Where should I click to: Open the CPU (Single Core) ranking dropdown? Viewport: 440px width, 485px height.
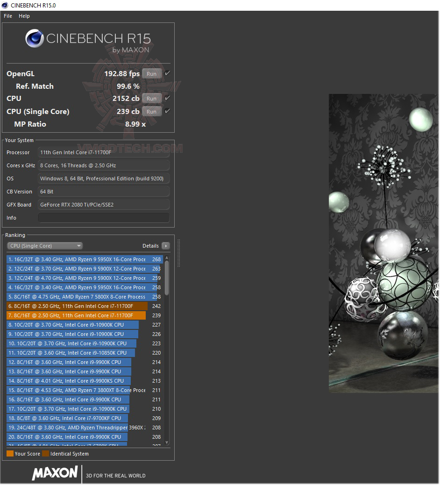pyautogui.click(x=45, y=246)
